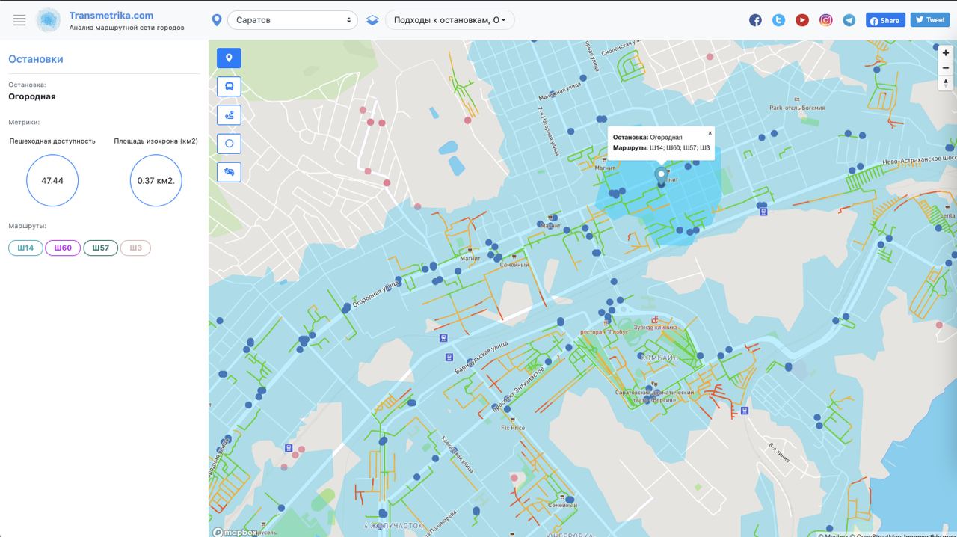Image resolution: width=957 pixels, height=537 pixels.
Task: Click the Площадь изохрона (км2) label
Action: tap(156, 141)
